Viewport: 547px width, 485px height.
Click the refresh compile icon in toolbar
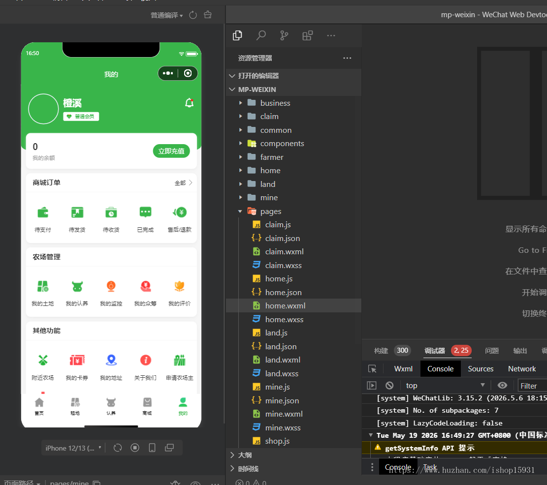[x=193, y=15]
